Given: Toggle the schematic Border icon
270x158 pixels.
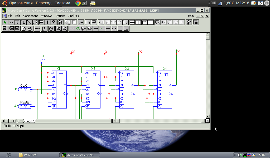Looking at the screenshot, I should point(120,28).
